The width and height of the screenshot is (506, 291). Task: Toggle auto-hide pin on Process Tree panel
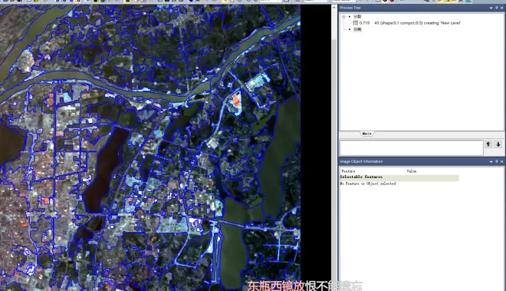click(x=497, y=8)
